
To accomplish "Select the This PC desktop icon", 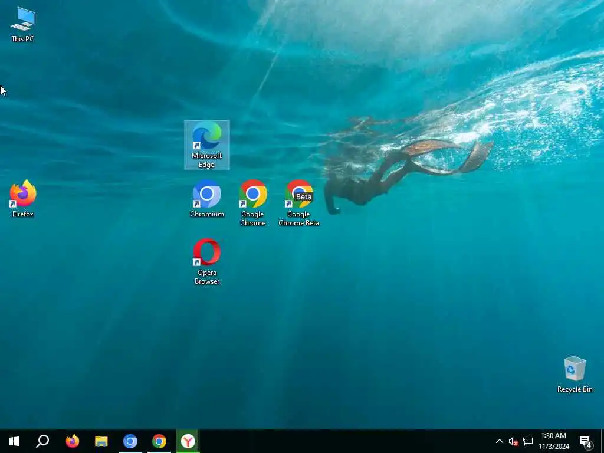I will pyautogui.click(x=23, y=24).
